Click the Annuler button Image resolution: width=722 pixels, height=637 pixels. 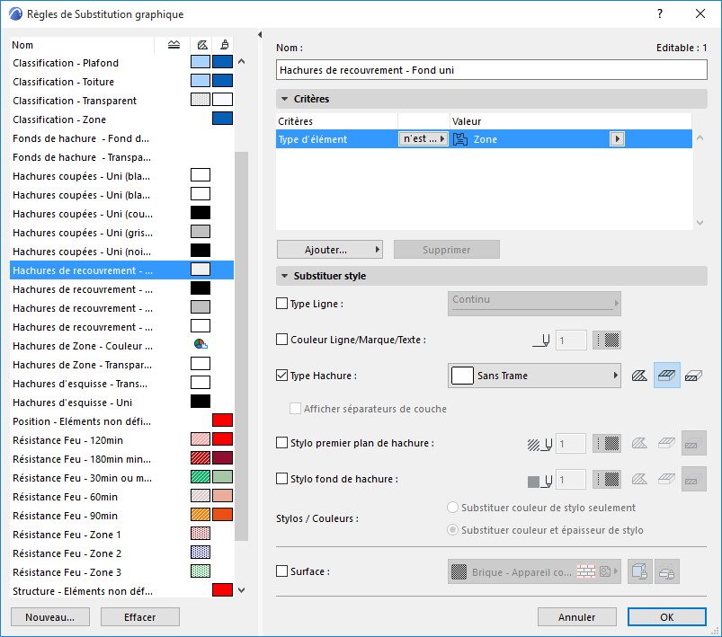point(577,616)
